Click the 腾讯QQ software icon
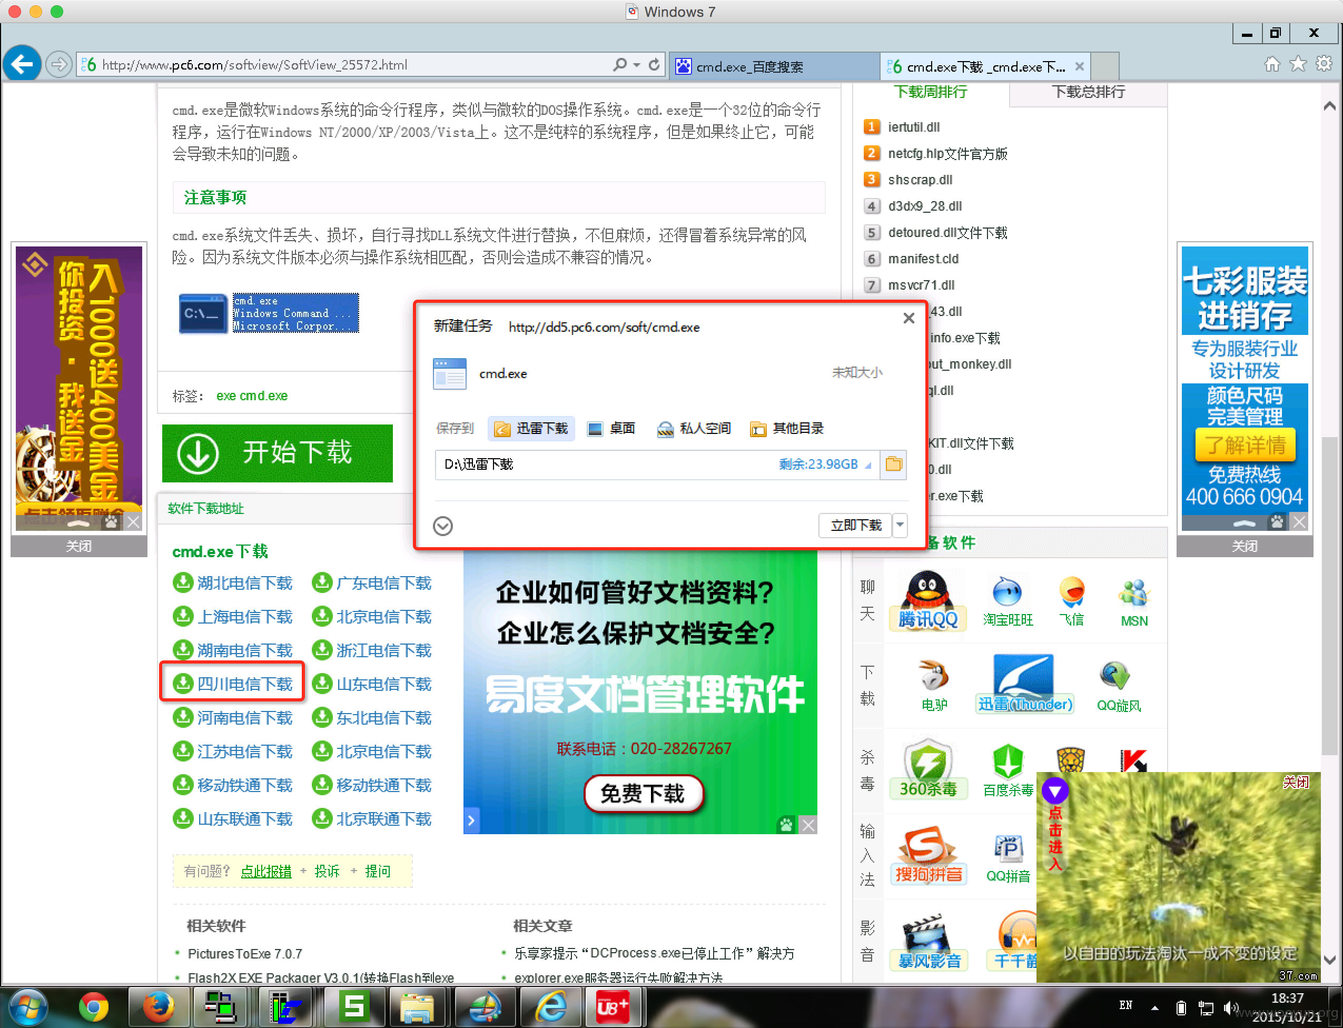The width and height of the screenshot is (1343, 1028). (x=927, y=600)
